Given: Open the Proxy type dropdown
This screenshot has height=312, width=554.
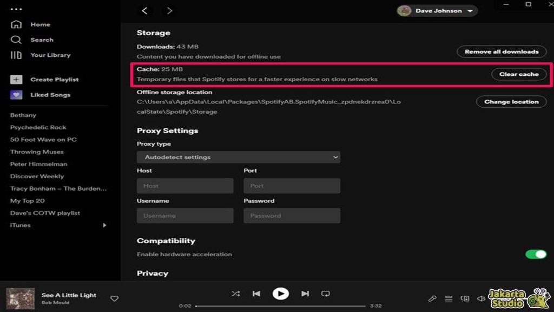Looking at the screenshot, I should [239, 157].
